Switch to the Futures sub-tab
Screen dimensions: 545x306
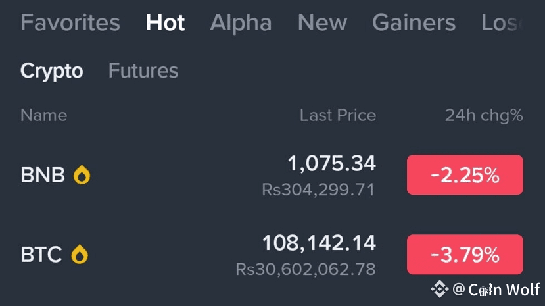point(143,71)
